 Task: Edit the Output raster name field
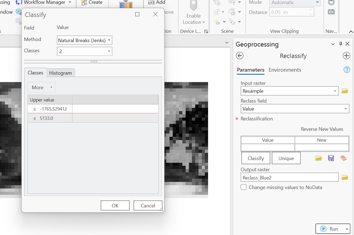tap(289, 177)
